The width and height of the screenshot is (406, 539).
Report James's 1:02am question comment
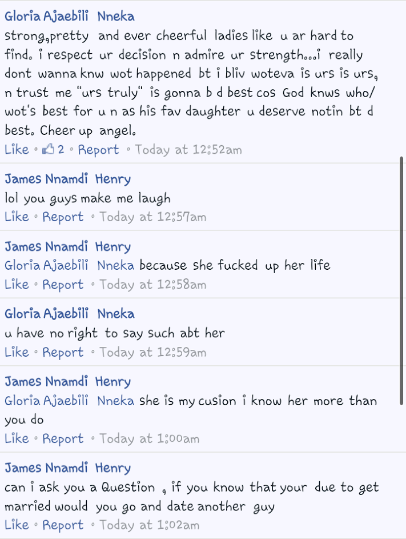click(x=63, y=525)
